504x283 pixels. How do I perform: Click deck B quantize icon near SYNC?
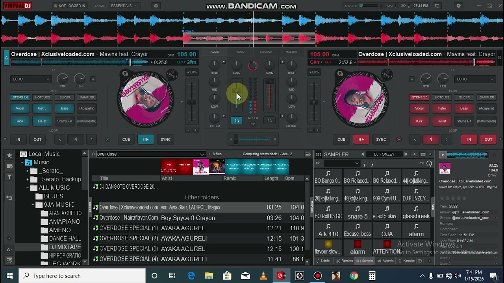point(399,140)
